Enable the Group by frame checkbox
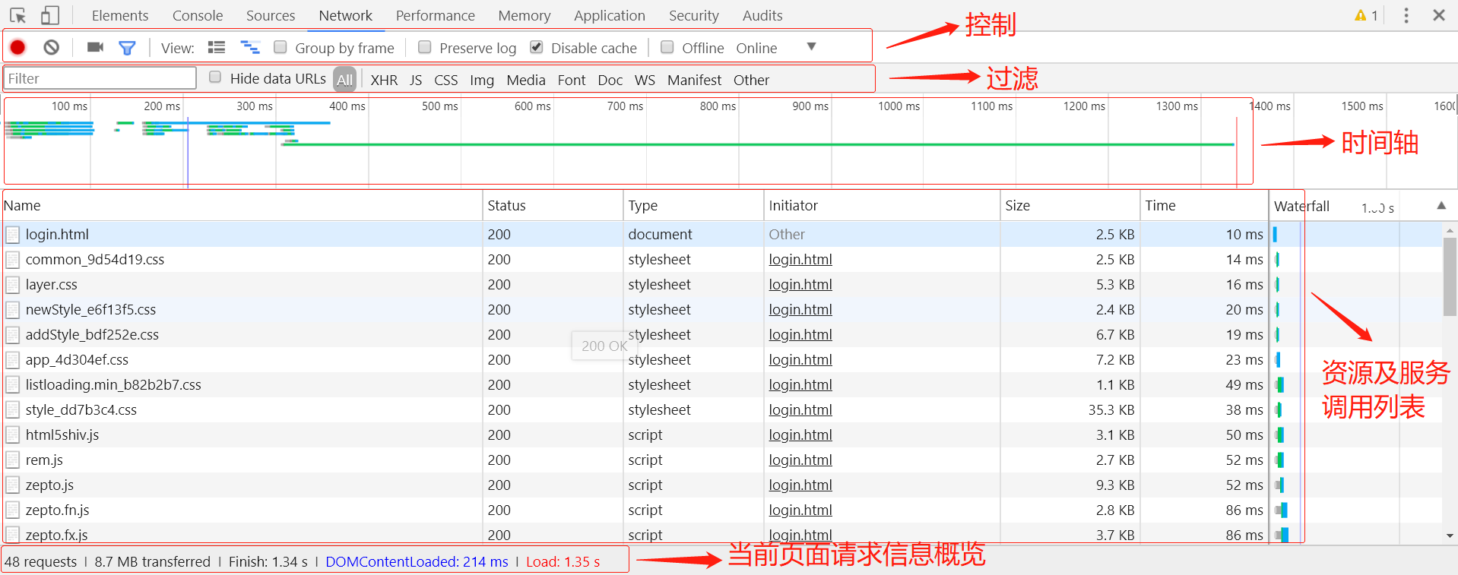Viewport: 1458px width, 575px height. (281, 47)
